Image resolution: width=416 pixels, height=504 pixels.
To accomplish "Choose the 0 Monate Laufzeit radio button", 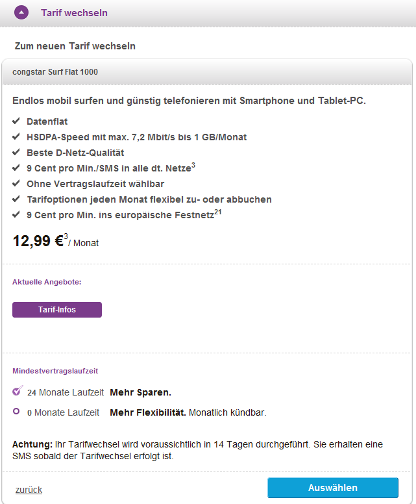I will pyautogui.click(x=16, y=412).
